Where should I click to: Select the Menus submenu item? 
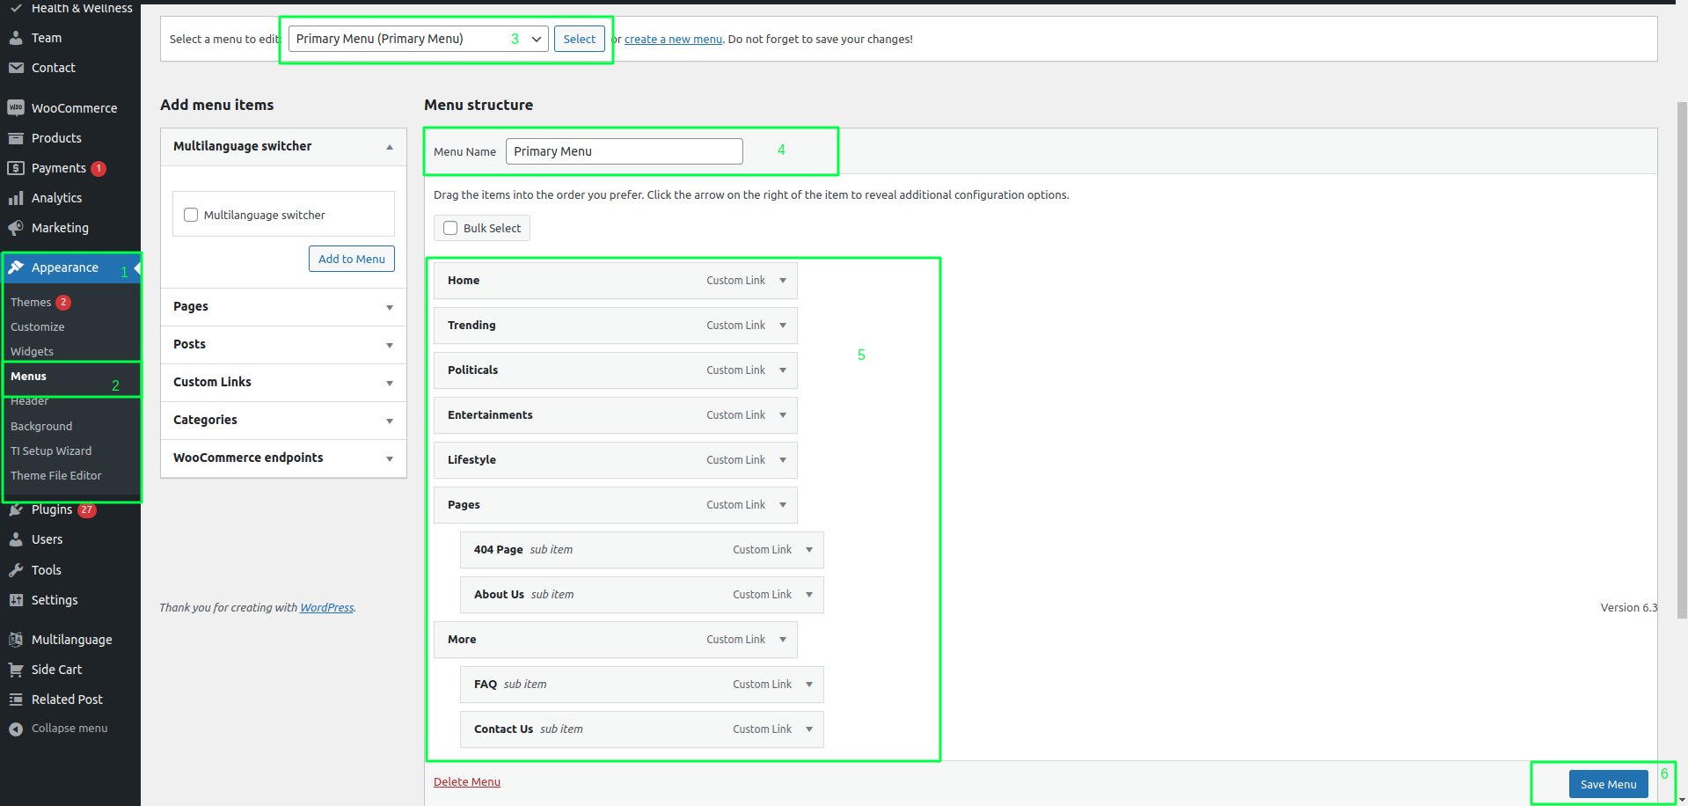[28, 376]
